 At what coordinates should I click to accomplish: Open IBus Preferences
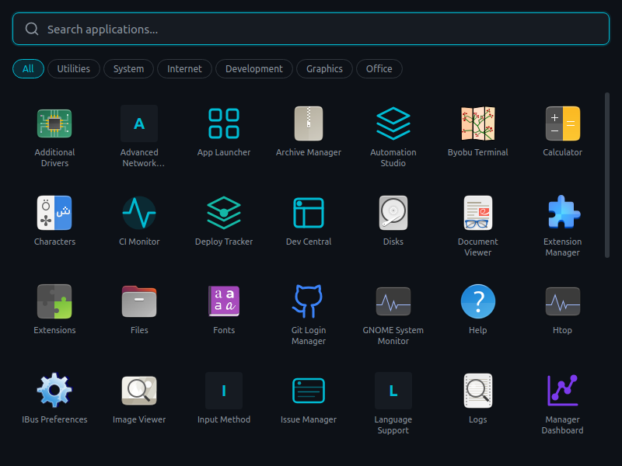(54, 391)
